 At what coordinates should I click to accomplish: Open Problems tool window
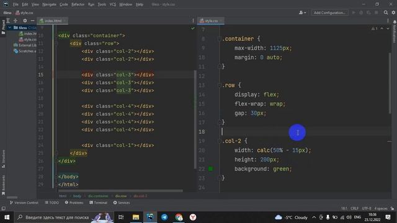tap(74, 203)
